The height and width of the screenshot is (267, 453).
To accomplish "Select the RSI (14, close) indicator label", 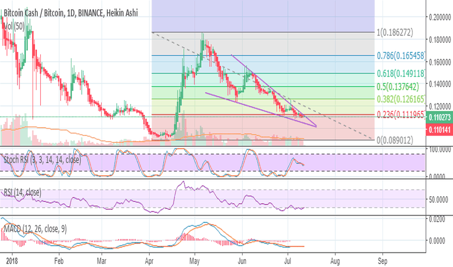I will pyautogui.click(x=22, y=192).
